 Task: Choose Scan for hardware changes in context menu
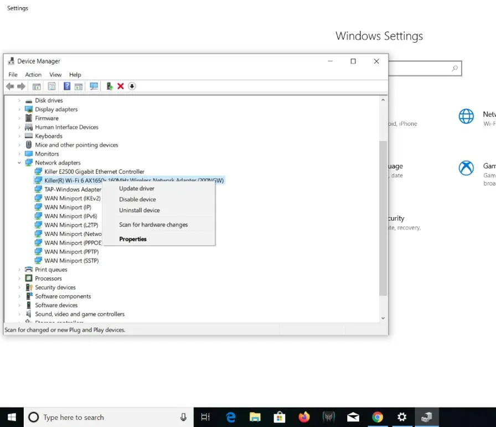(x=159, y=224)
